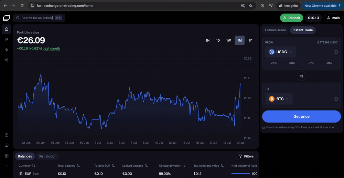Image resolution: width=344 pixels, height=178 pixels.
Task: Open the news/docs sidebar icon
Action: (x=7, y=156)
